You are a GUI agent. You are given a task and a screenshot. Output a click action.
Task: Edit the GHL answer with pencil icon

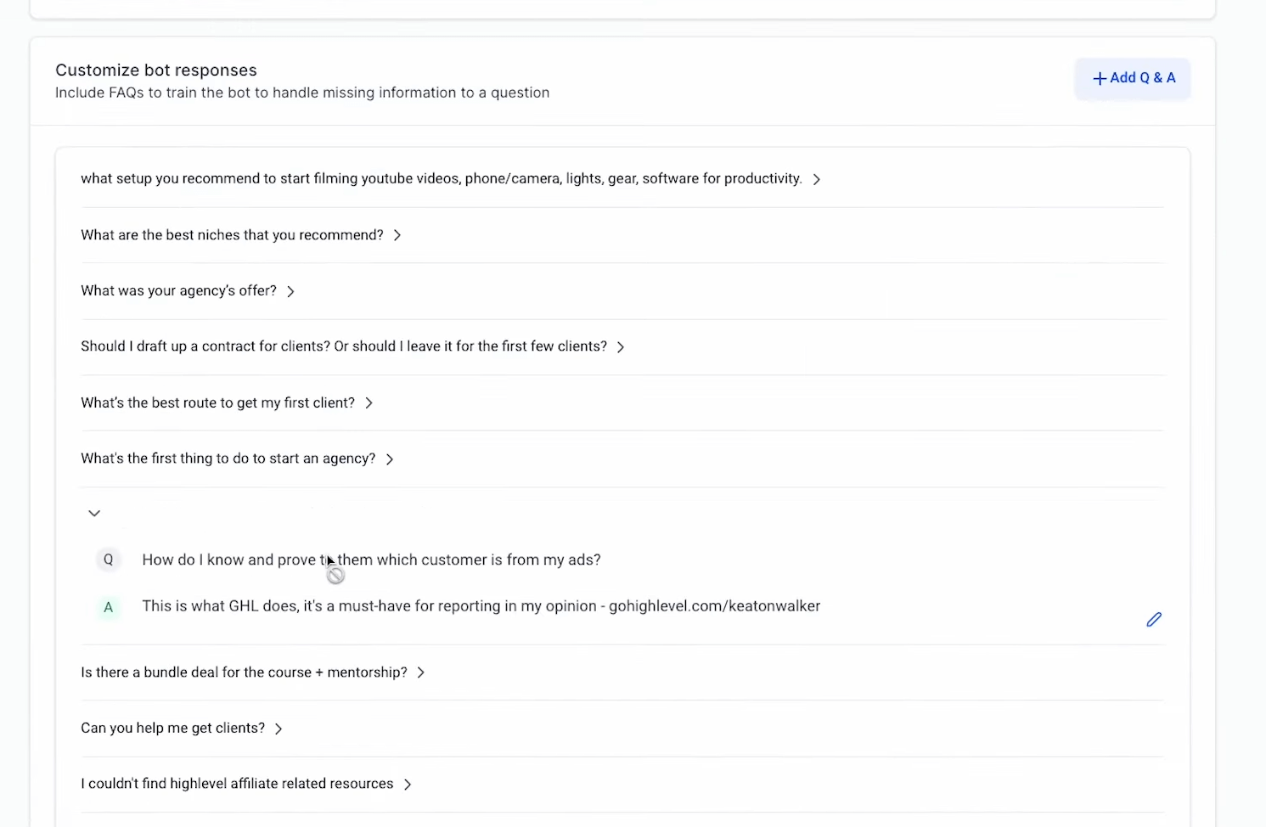point(1154,620)
